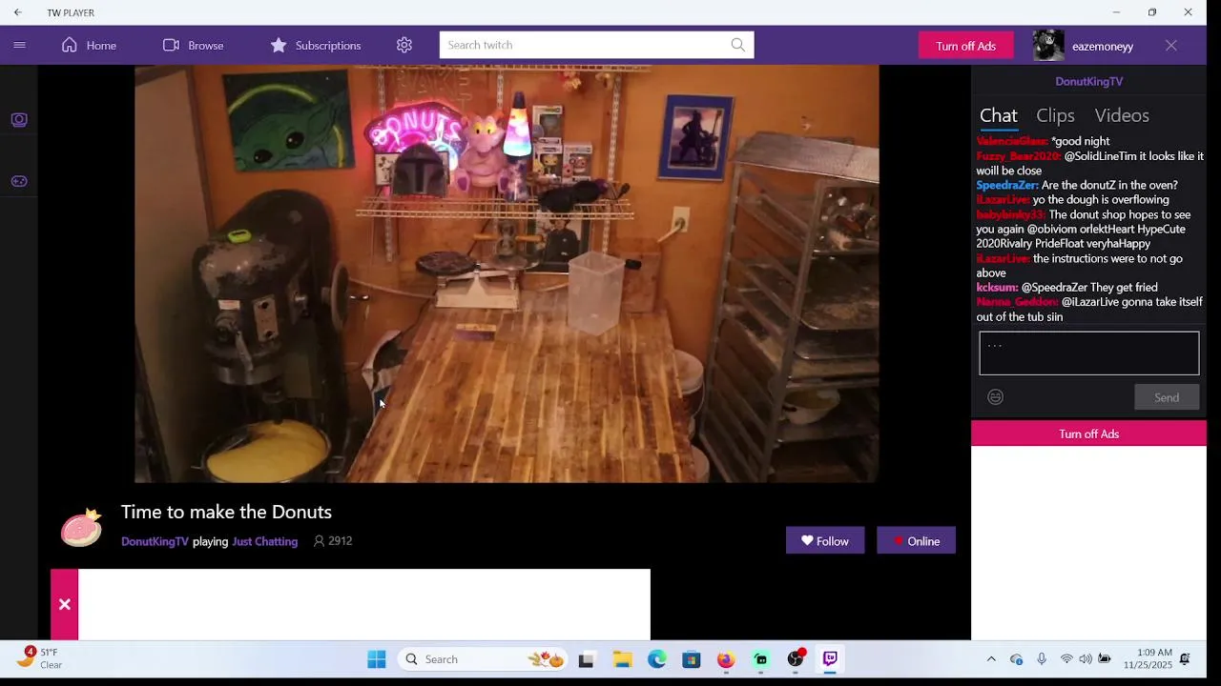The image size is (1221, 686).
Task: Click the stream title Time to make the Donuts
Action: [x=226, y=512]
